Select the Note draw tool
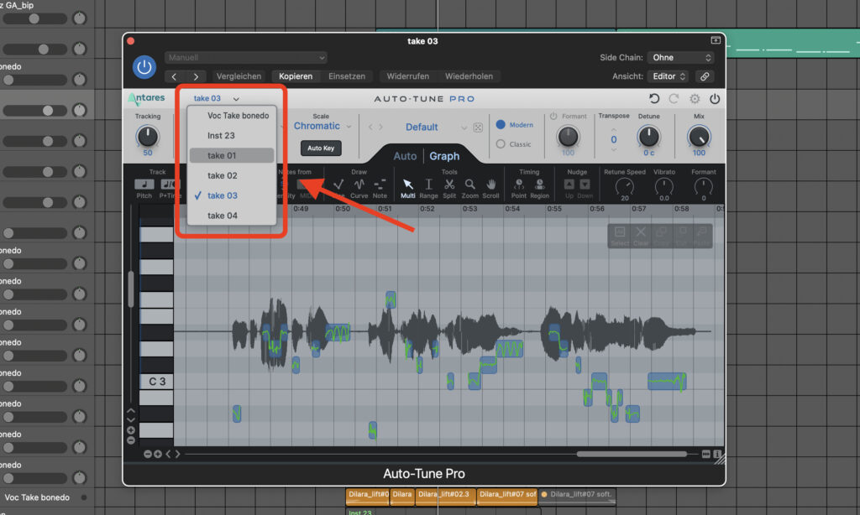Viewport: 860px width, 515px height. (x=380, y=185)
